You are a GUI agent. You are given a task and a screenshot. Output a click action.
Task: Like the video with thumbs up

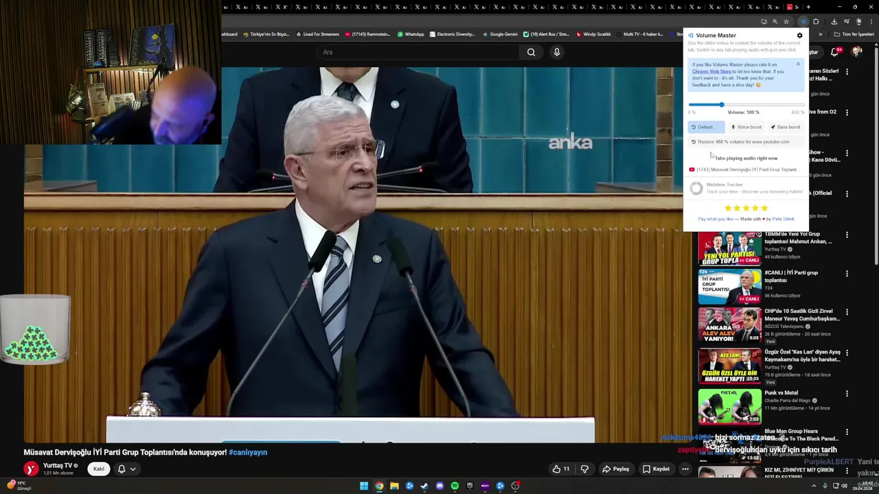point(560,469)
